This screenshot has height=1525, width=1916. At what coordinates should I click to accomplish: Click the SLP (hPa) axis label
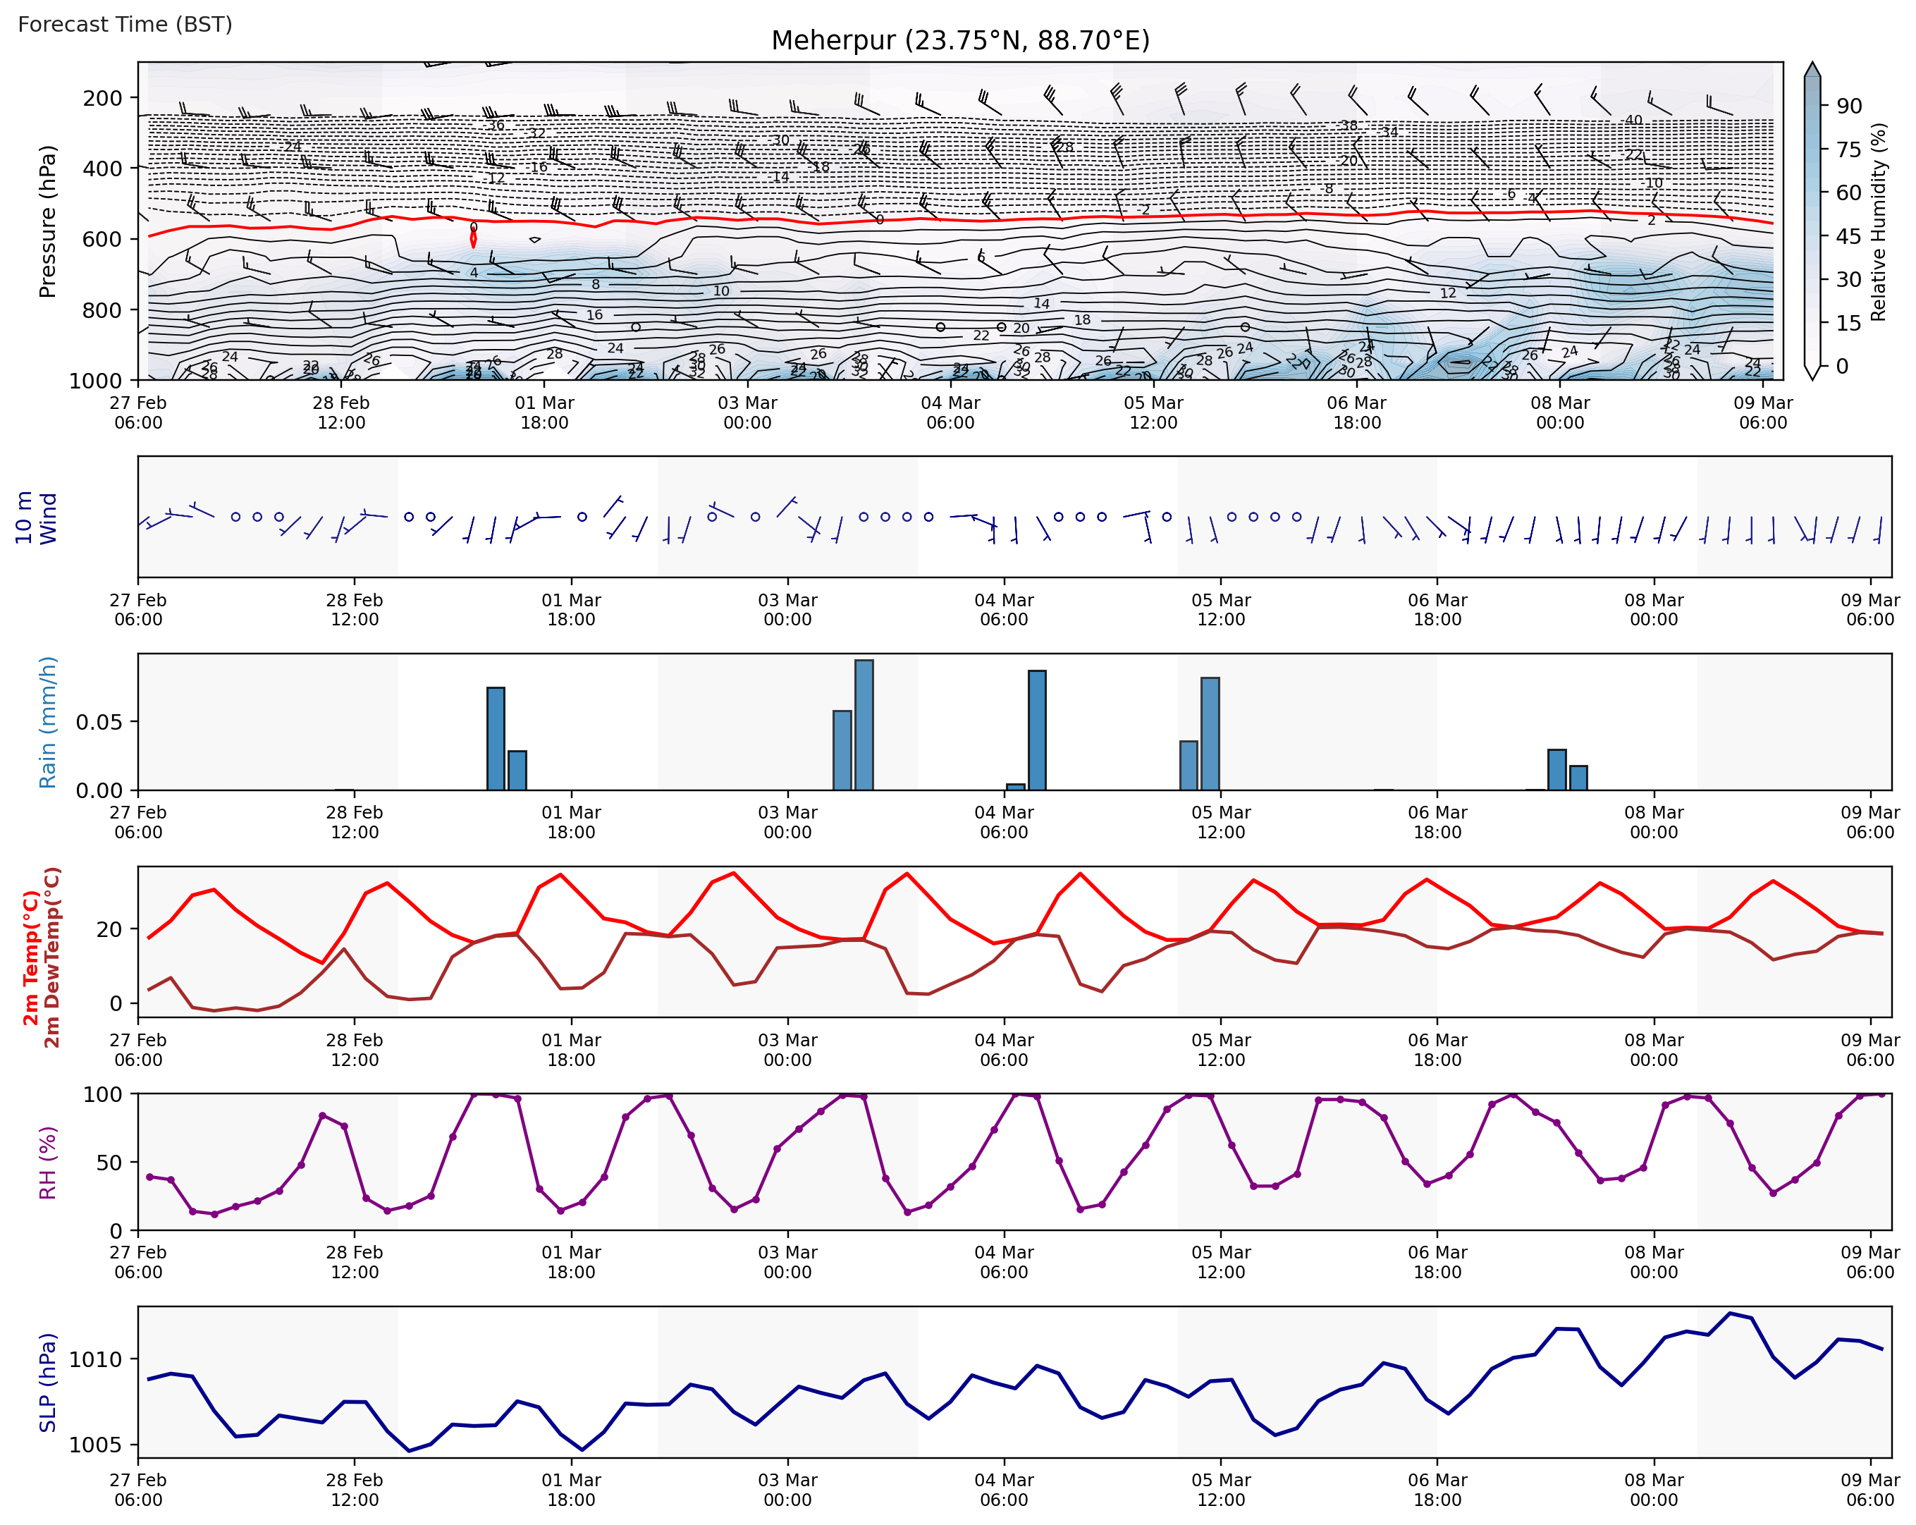click(x=47, y=1382)
